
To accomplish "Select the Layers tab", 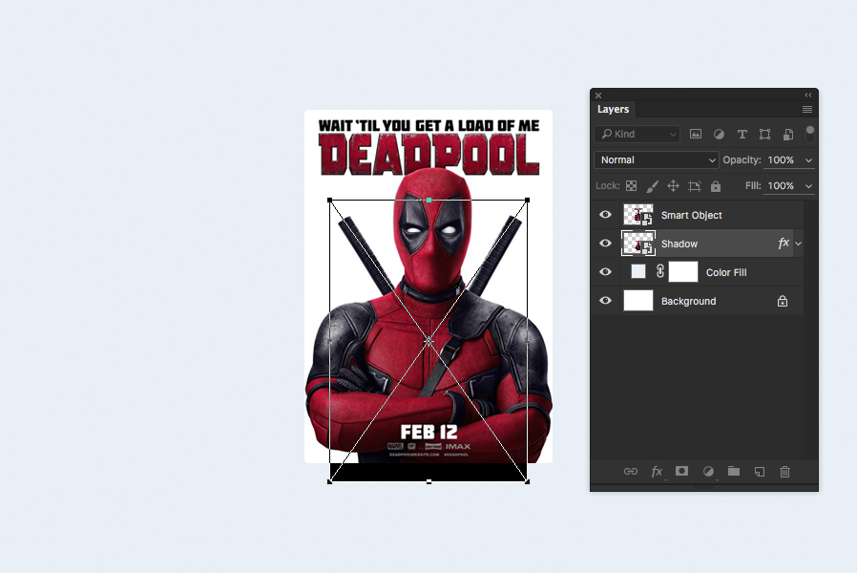I will [614, 110].
